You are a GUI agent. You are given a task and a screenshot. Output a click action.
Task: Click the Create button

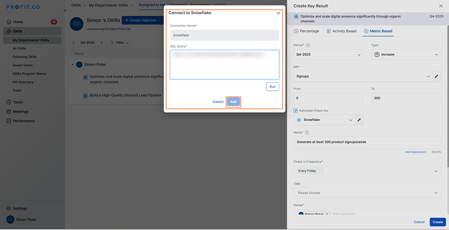click(437, 222)
